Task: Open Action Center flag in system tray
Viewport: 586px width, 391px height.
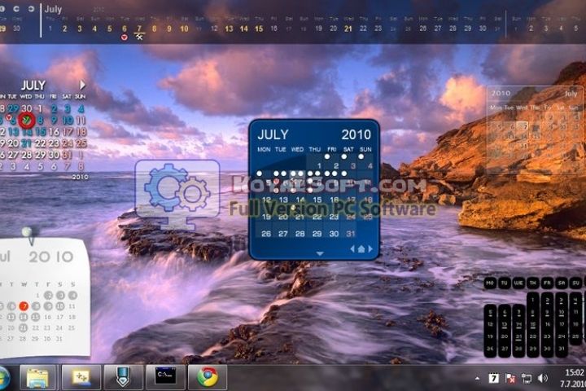Action: pyautogui.click(x=510, y=378)
